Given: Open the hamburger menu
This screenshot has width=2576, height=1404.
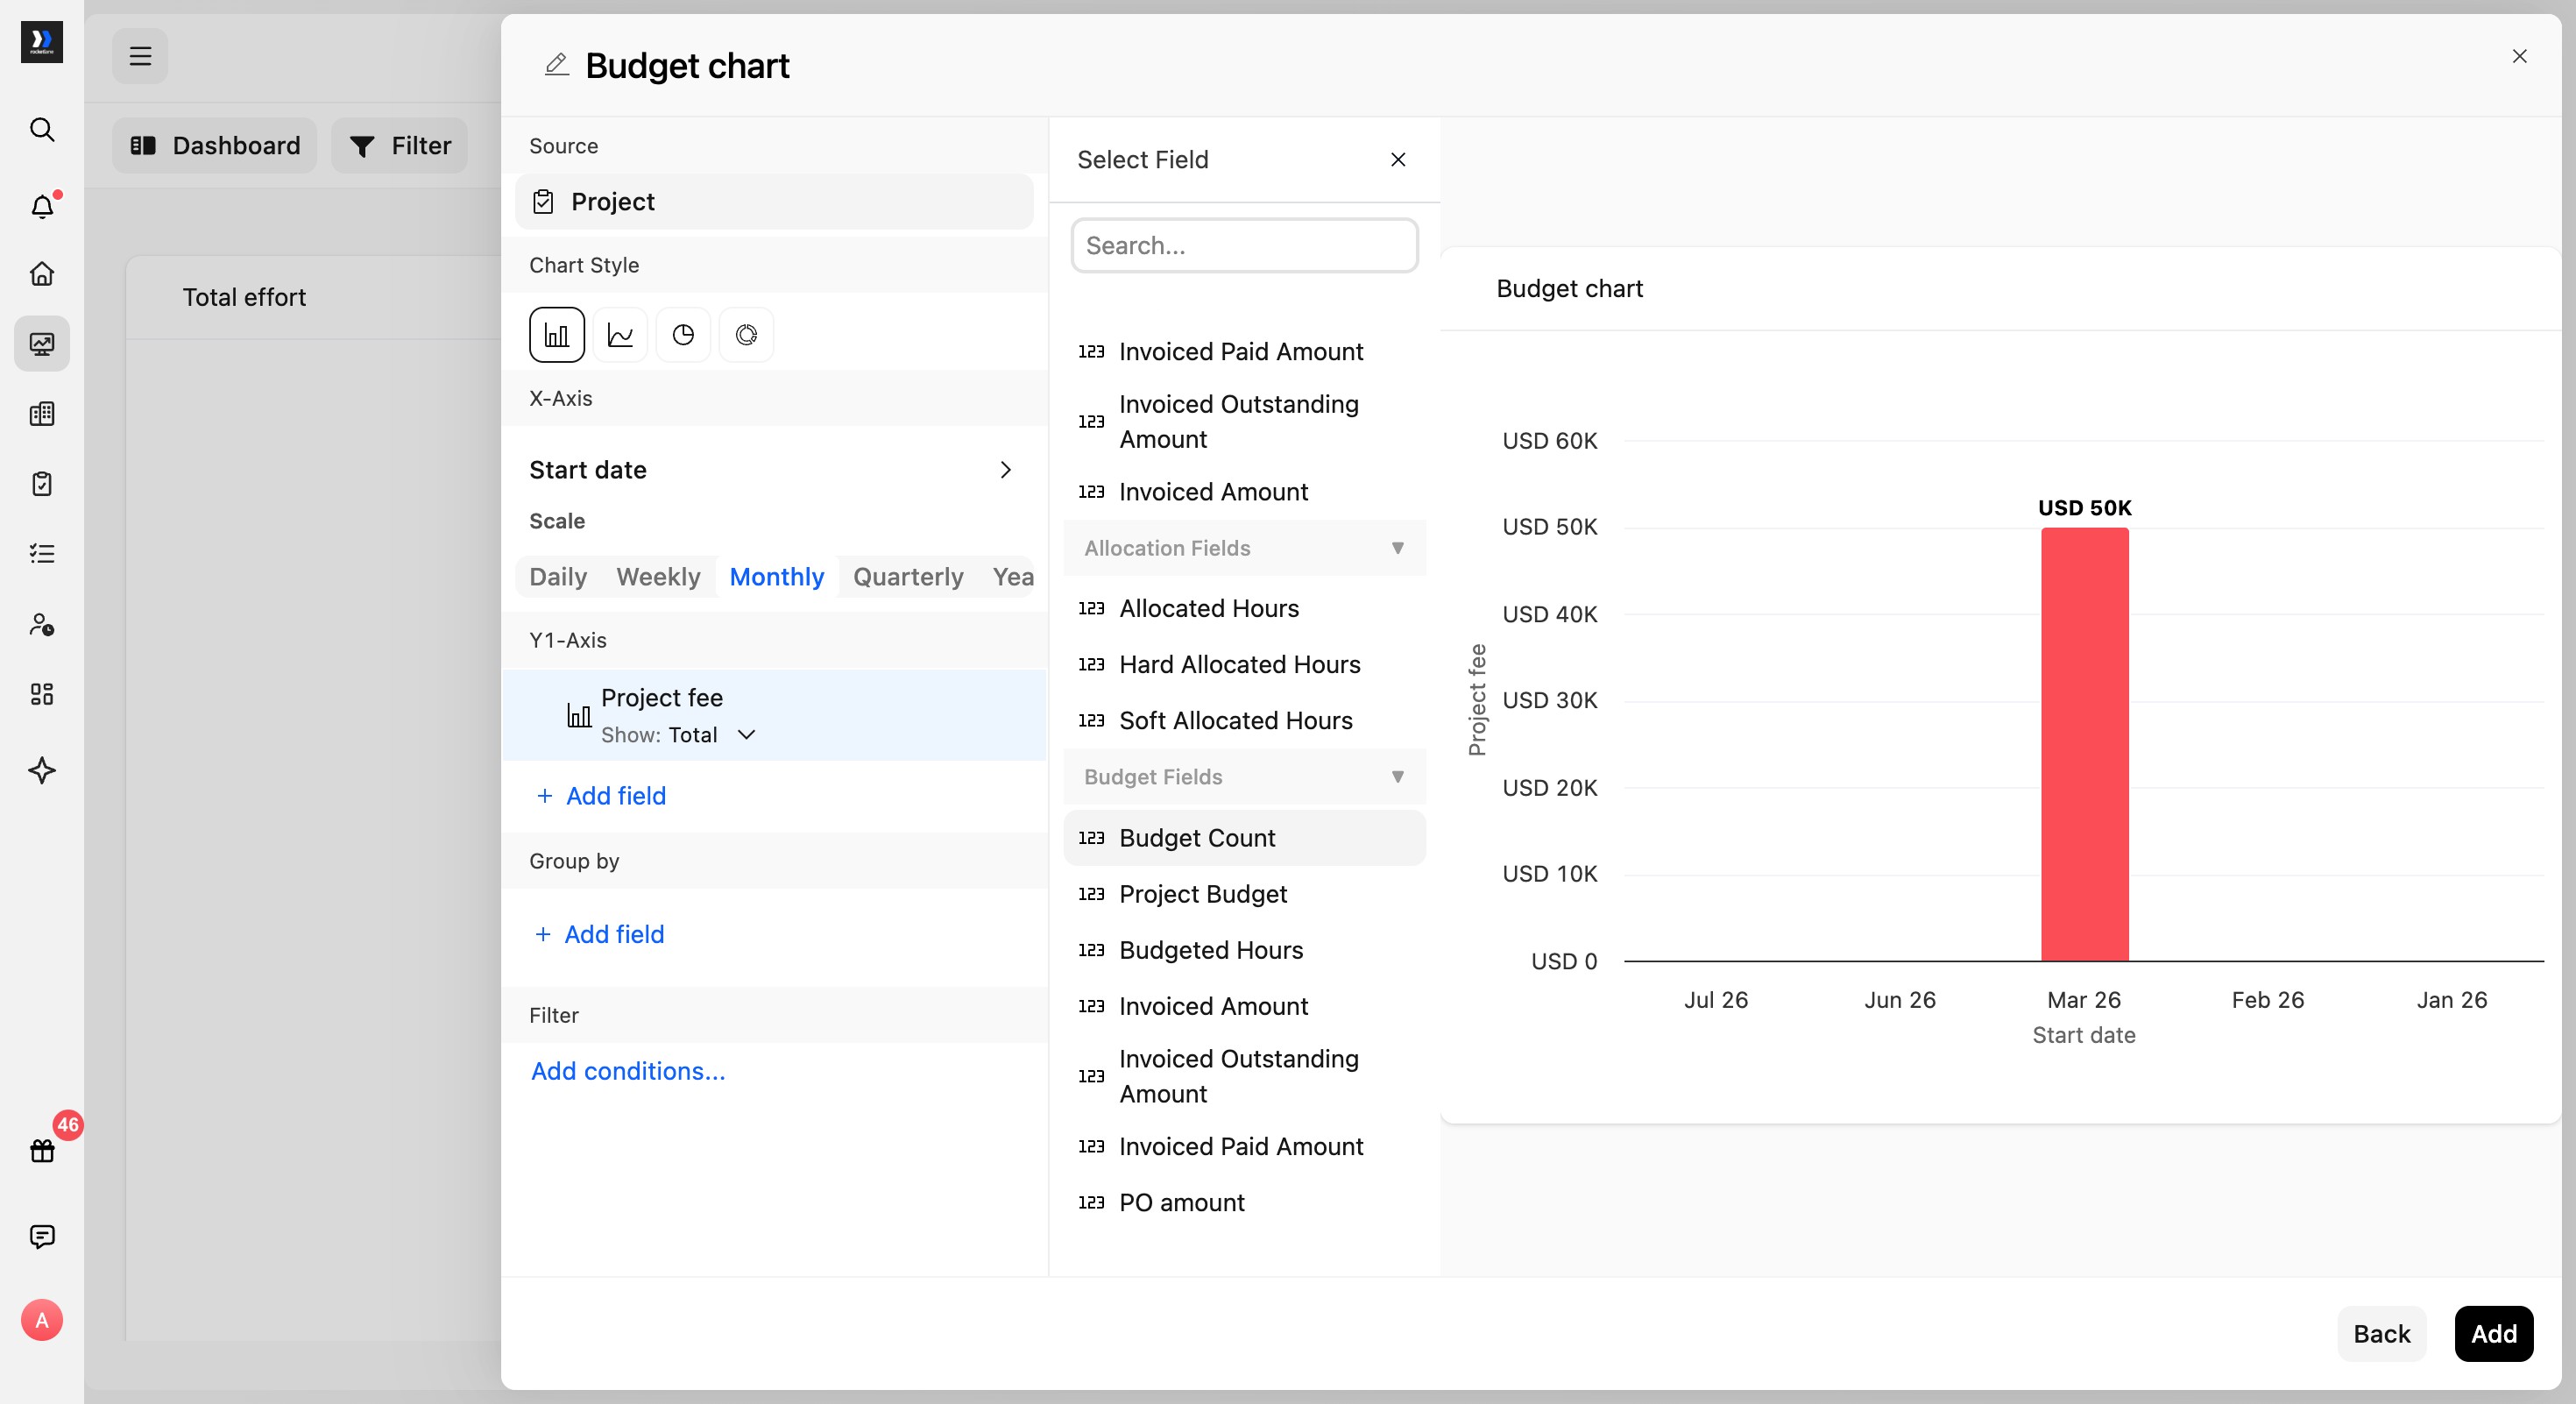Looking at the screenshot, I should (140, 56).
